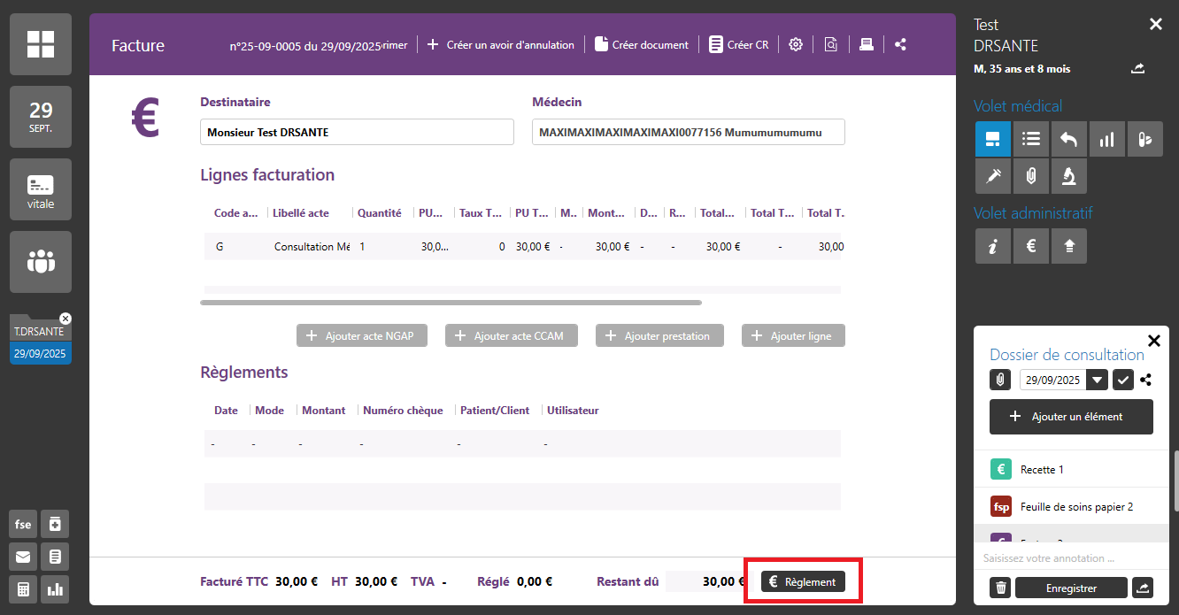The image size is (1179, 615).
Task: Open the vitale card reader panel
Action: 40,189
